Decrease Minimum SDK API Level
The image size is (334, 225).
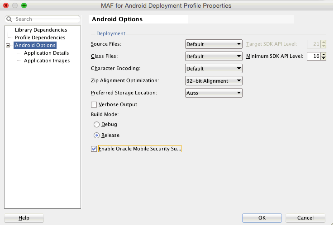324,58
